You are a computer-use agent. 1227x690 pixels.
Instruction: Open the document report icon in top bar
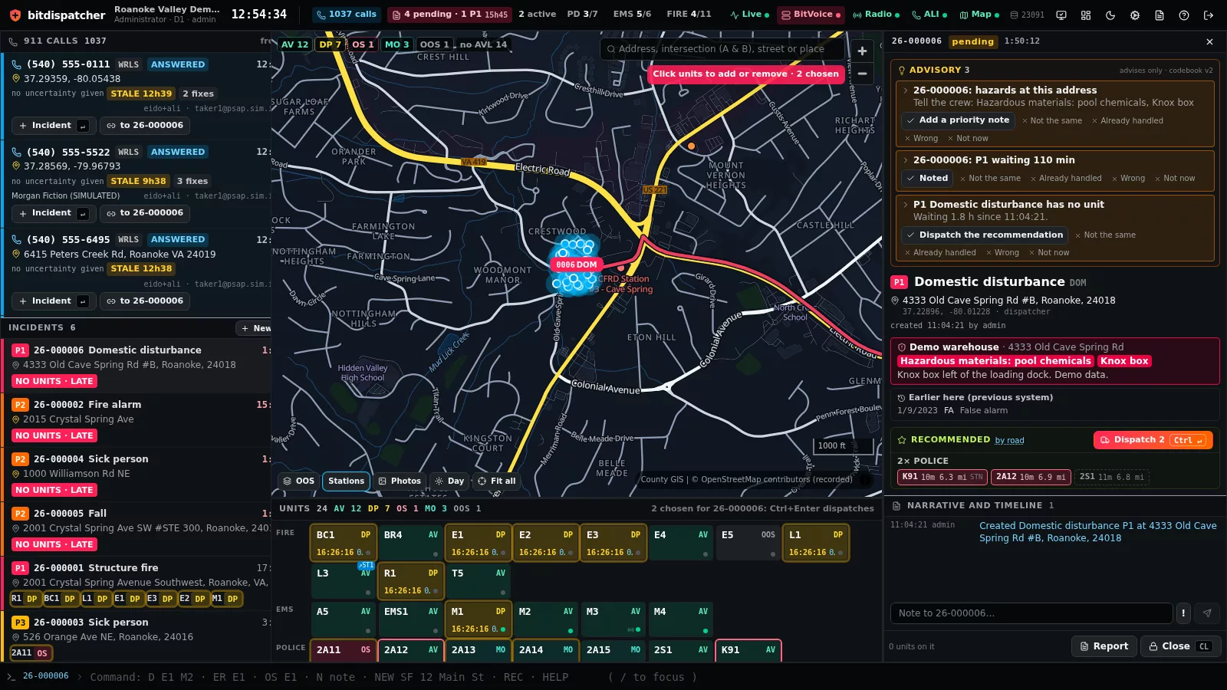click(1160, 15)
